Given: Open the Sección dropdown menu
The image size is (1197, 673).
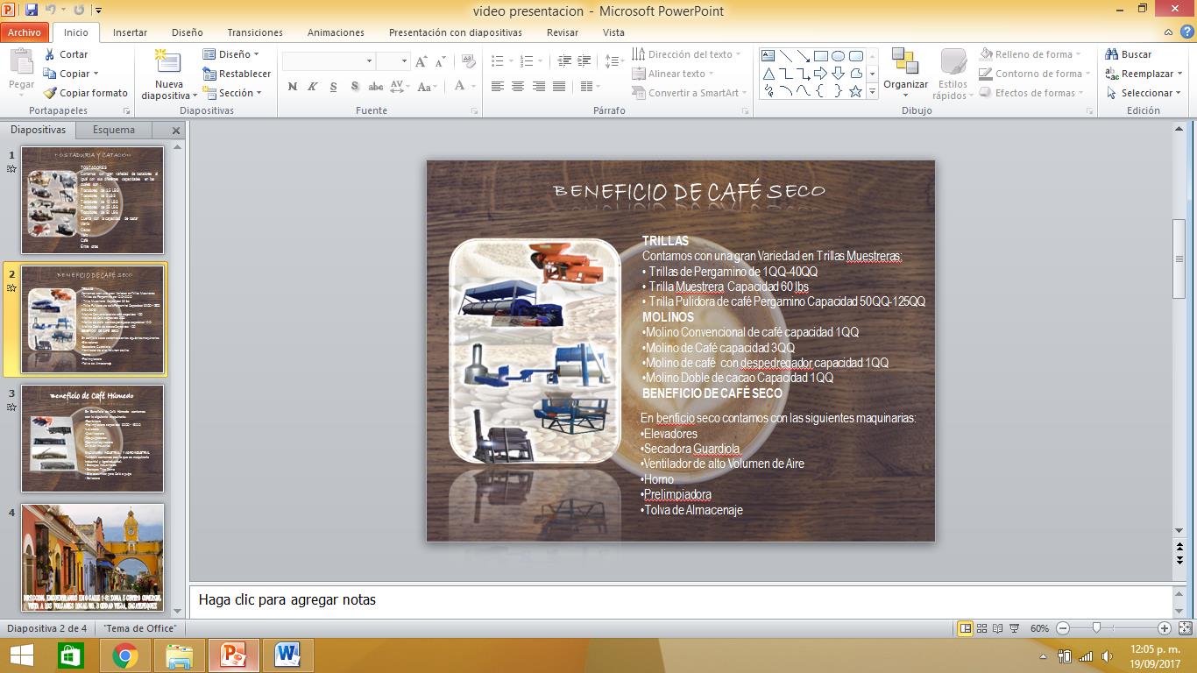Looking at the screenshot, I should (234, 93).
